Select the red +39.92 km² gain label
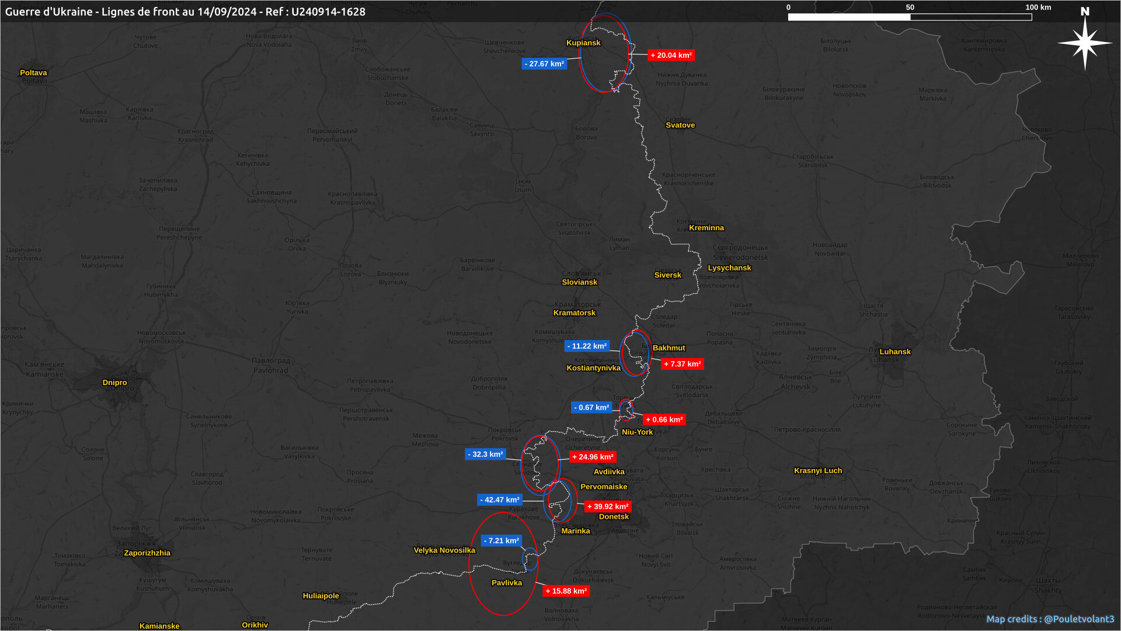 pyautogui.click(x=608, y=507)
